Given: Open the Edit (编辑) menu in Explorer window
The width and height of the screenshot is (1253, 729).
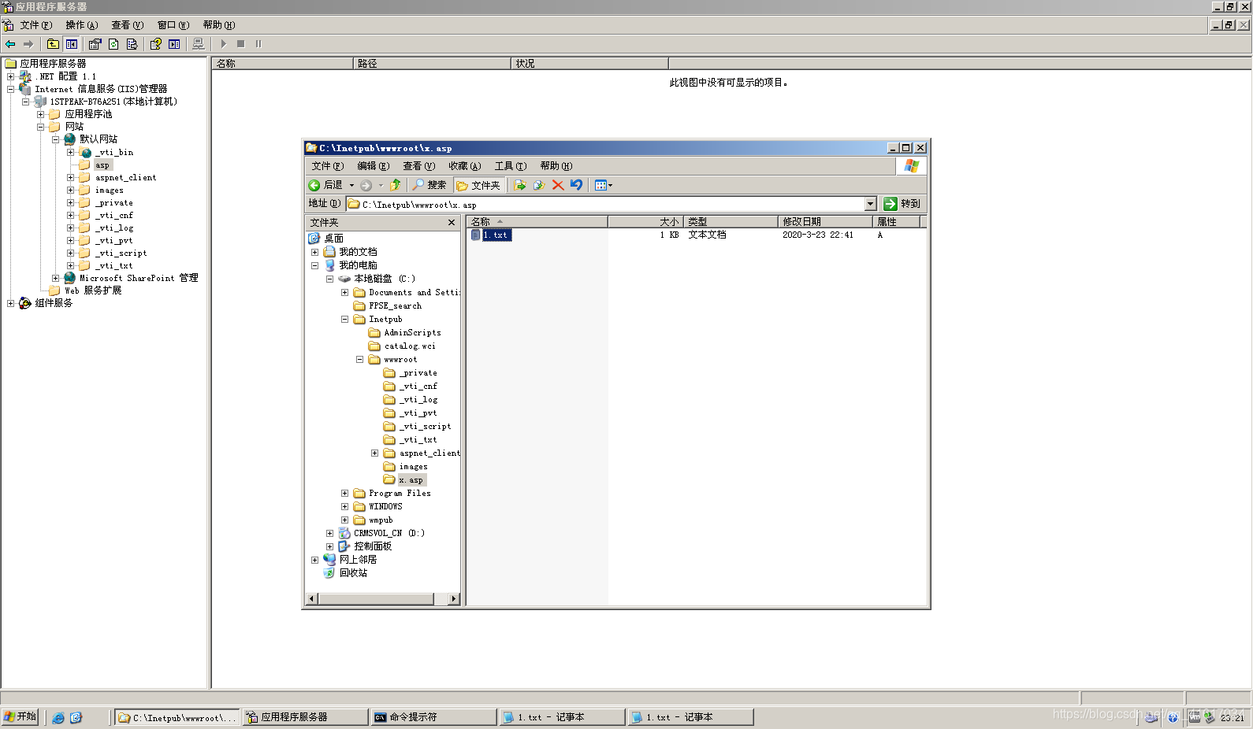Looking at the screenshot, I should 374,166.
